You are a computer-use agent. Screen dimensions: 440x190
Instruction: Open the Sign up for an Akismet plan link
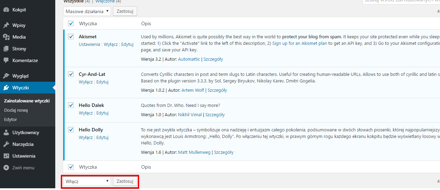click(x=299, y=43)
